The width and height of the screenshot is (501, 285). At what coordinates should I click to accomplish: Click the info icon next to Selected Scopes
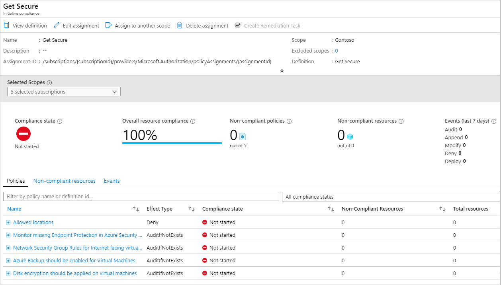pos(49,82)
